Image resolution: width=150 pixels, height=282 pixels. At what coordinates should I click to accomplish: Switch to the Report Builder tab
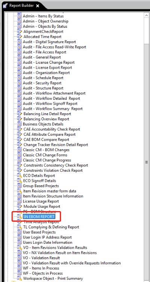21,6
